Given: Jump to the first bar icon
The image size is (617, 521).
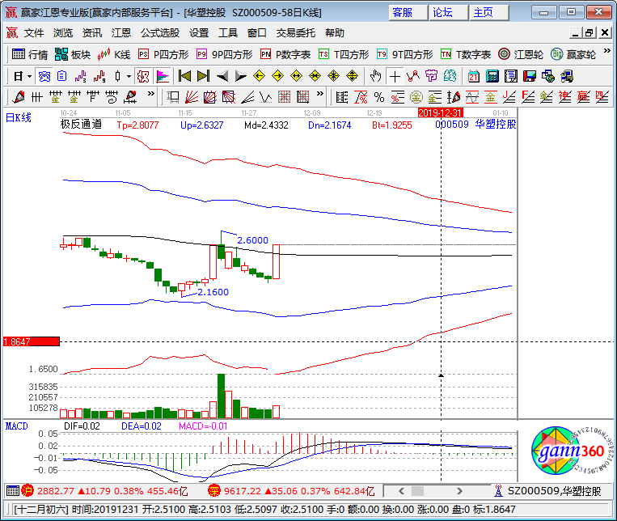Looking at the screenshot, I should (x=184, y=76).
